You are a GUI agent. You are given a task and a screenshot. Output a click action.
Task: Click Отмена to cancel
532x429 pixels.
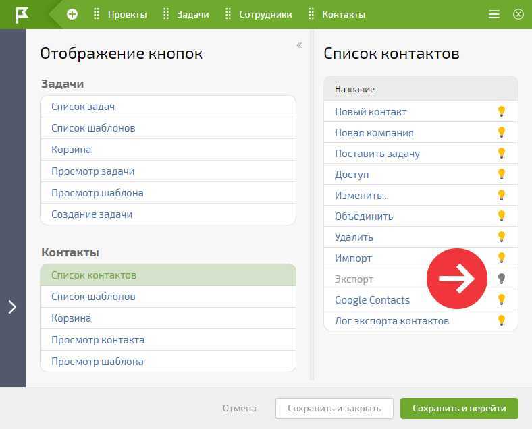click(239, 408)
